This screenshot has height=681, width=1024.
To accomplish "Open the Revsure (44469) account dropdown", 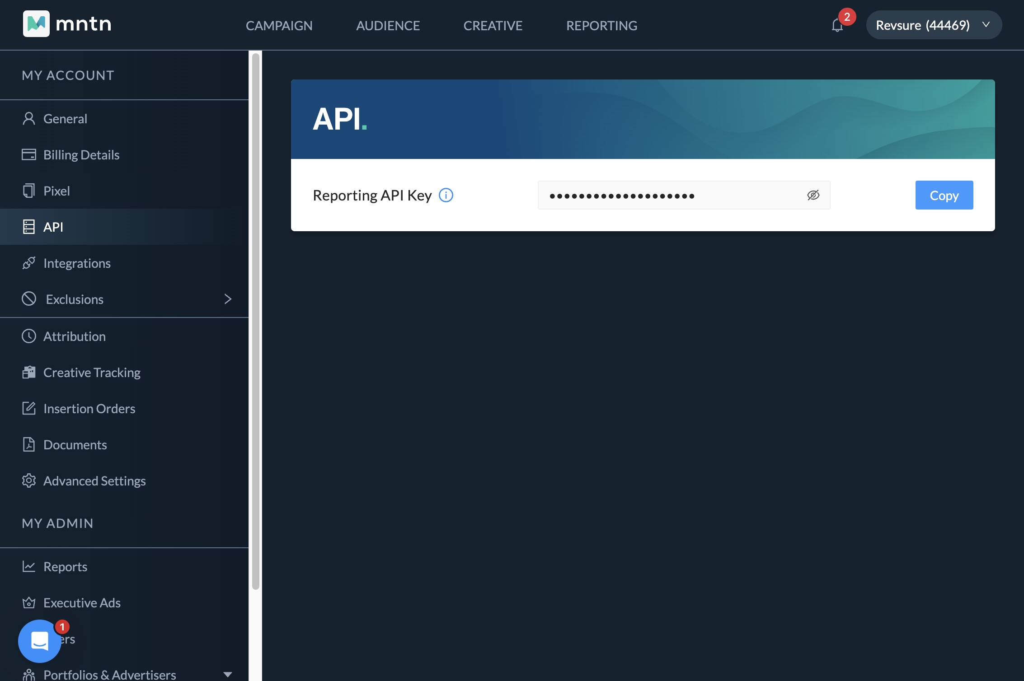I will (x=934, y=25).
